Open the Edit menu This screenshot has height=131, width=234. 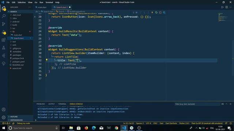pos(14,3)
